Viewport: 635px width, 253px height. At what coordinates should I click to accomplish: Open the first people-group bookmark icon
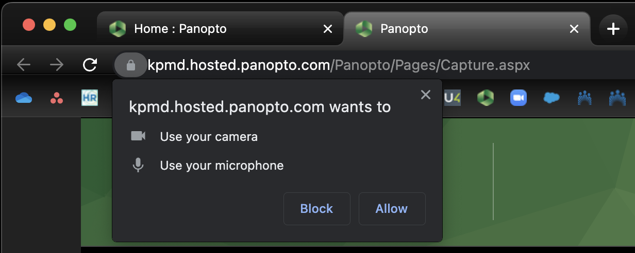pos(584,98)
